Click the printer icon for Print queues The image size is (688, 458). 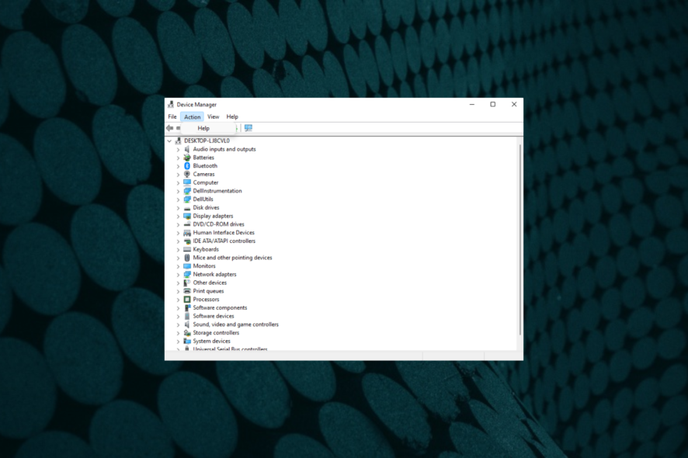click(187, 291)
